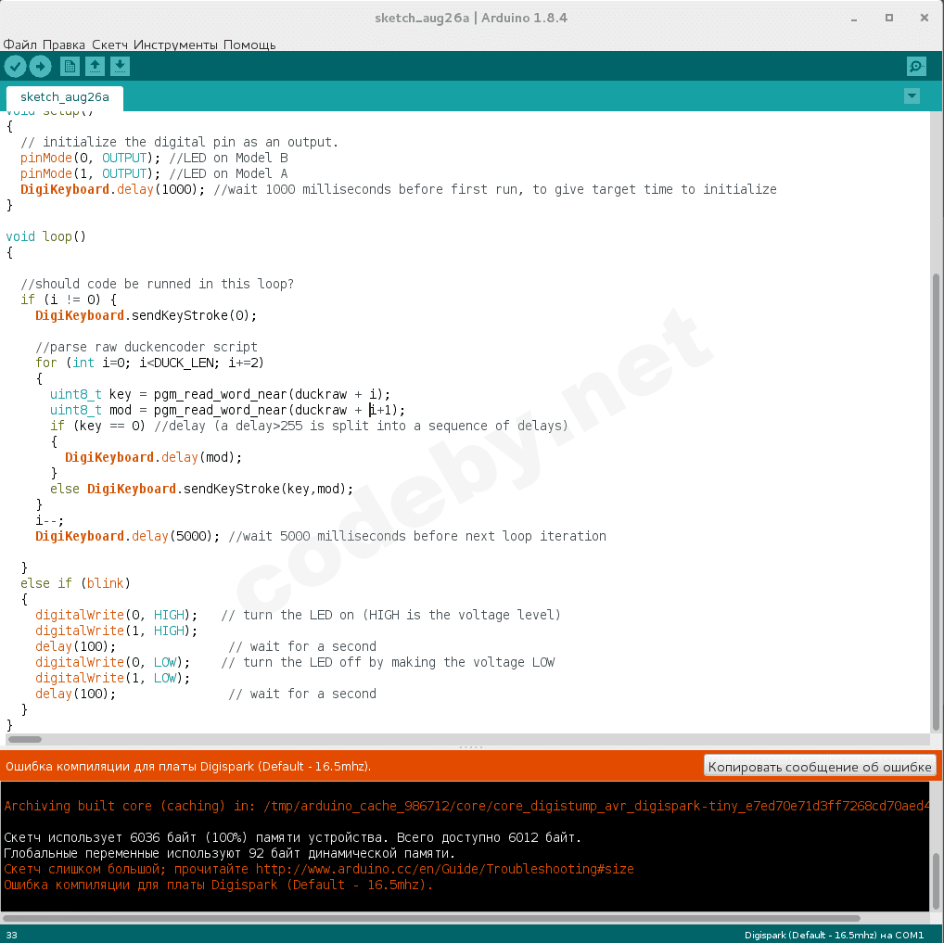Click the Verify (checkmark) button

15,66
